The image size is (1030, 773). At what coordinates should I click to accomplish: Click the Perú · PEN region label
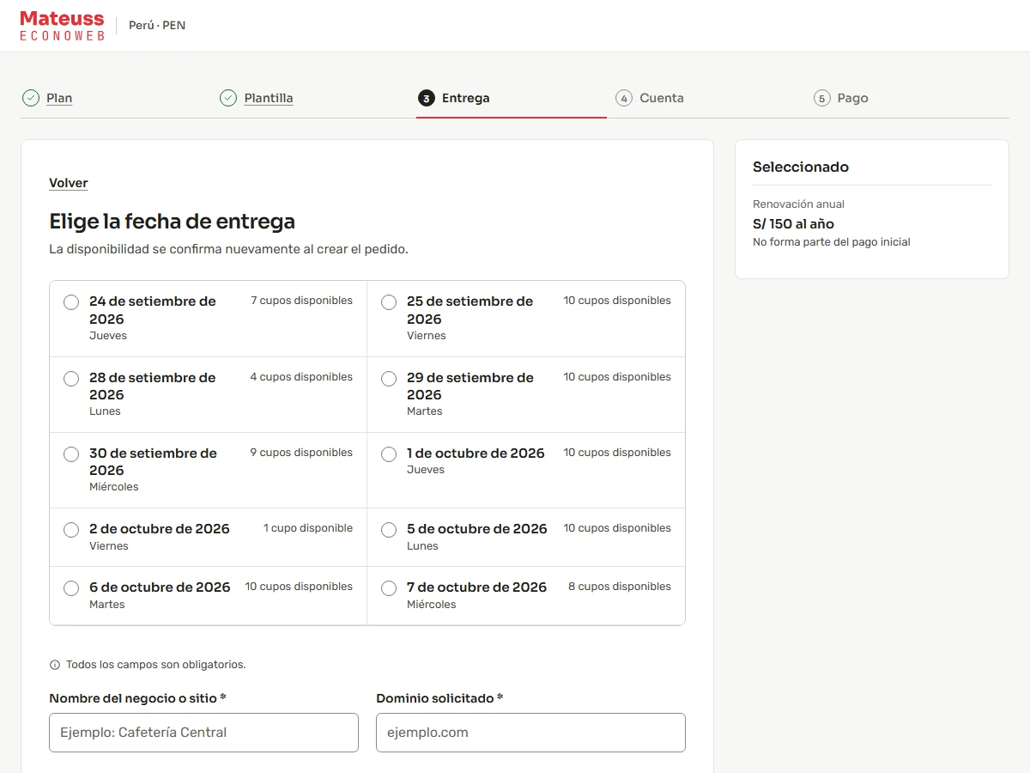[x=157, y=26]
